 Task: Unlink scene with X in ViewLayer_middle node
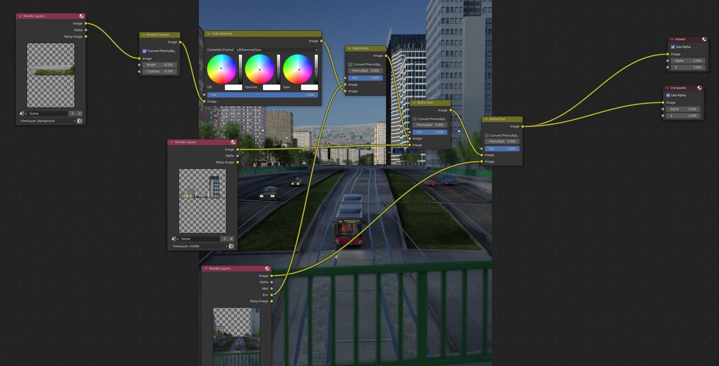(231, 239)
